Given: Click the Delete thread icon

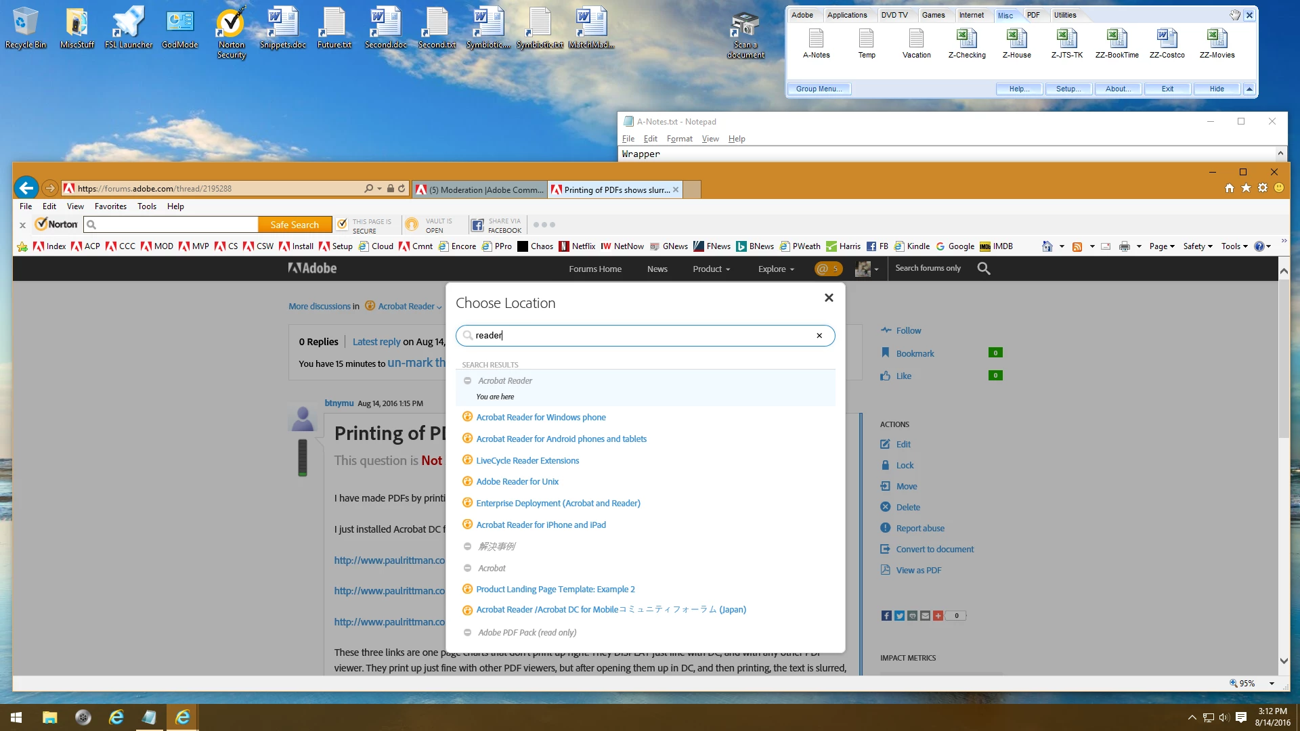Looking at the screenshot, I should point(885,507).
